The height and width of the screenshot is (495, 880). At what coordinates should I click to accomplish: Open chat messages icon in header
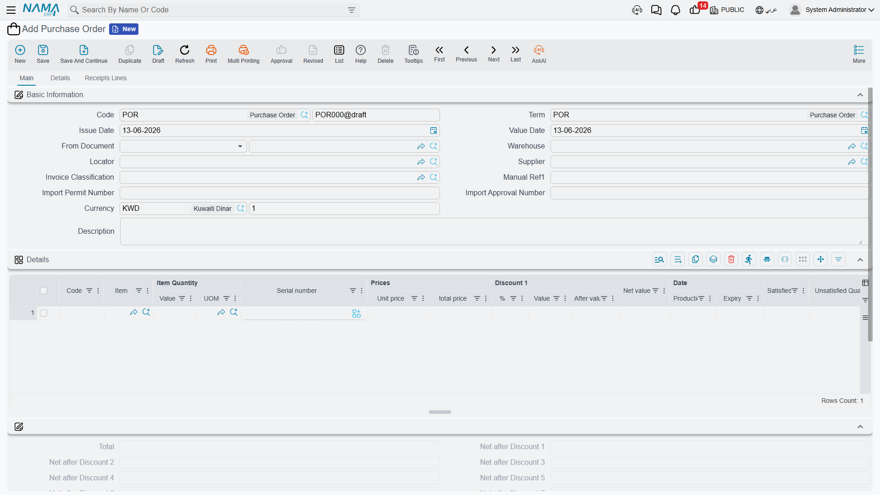click(656, 10)
